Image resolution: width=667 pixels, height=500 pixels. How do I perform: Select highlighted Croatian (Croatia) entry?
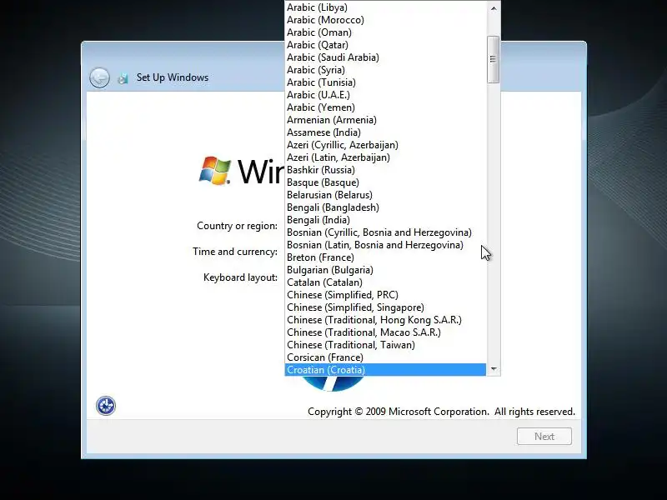[x=385, y=370]
